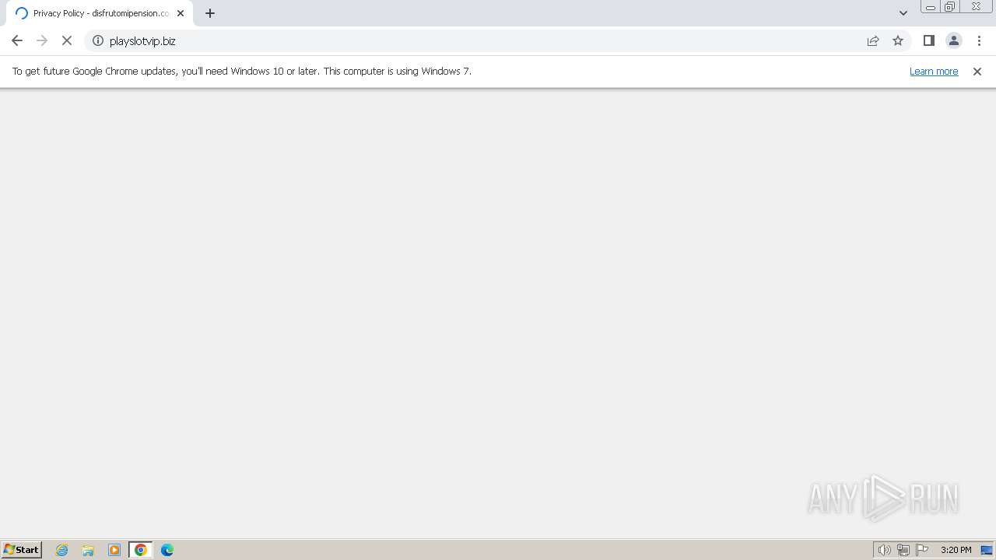Screen dimensions: 996x560
Task: View site information icon for playslotvip.biz
Action: [98, 40]
